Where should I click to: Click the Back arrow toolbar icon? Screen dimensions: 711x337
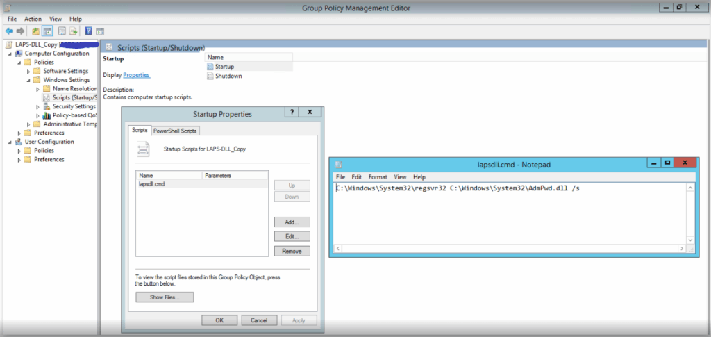(9, 31)
